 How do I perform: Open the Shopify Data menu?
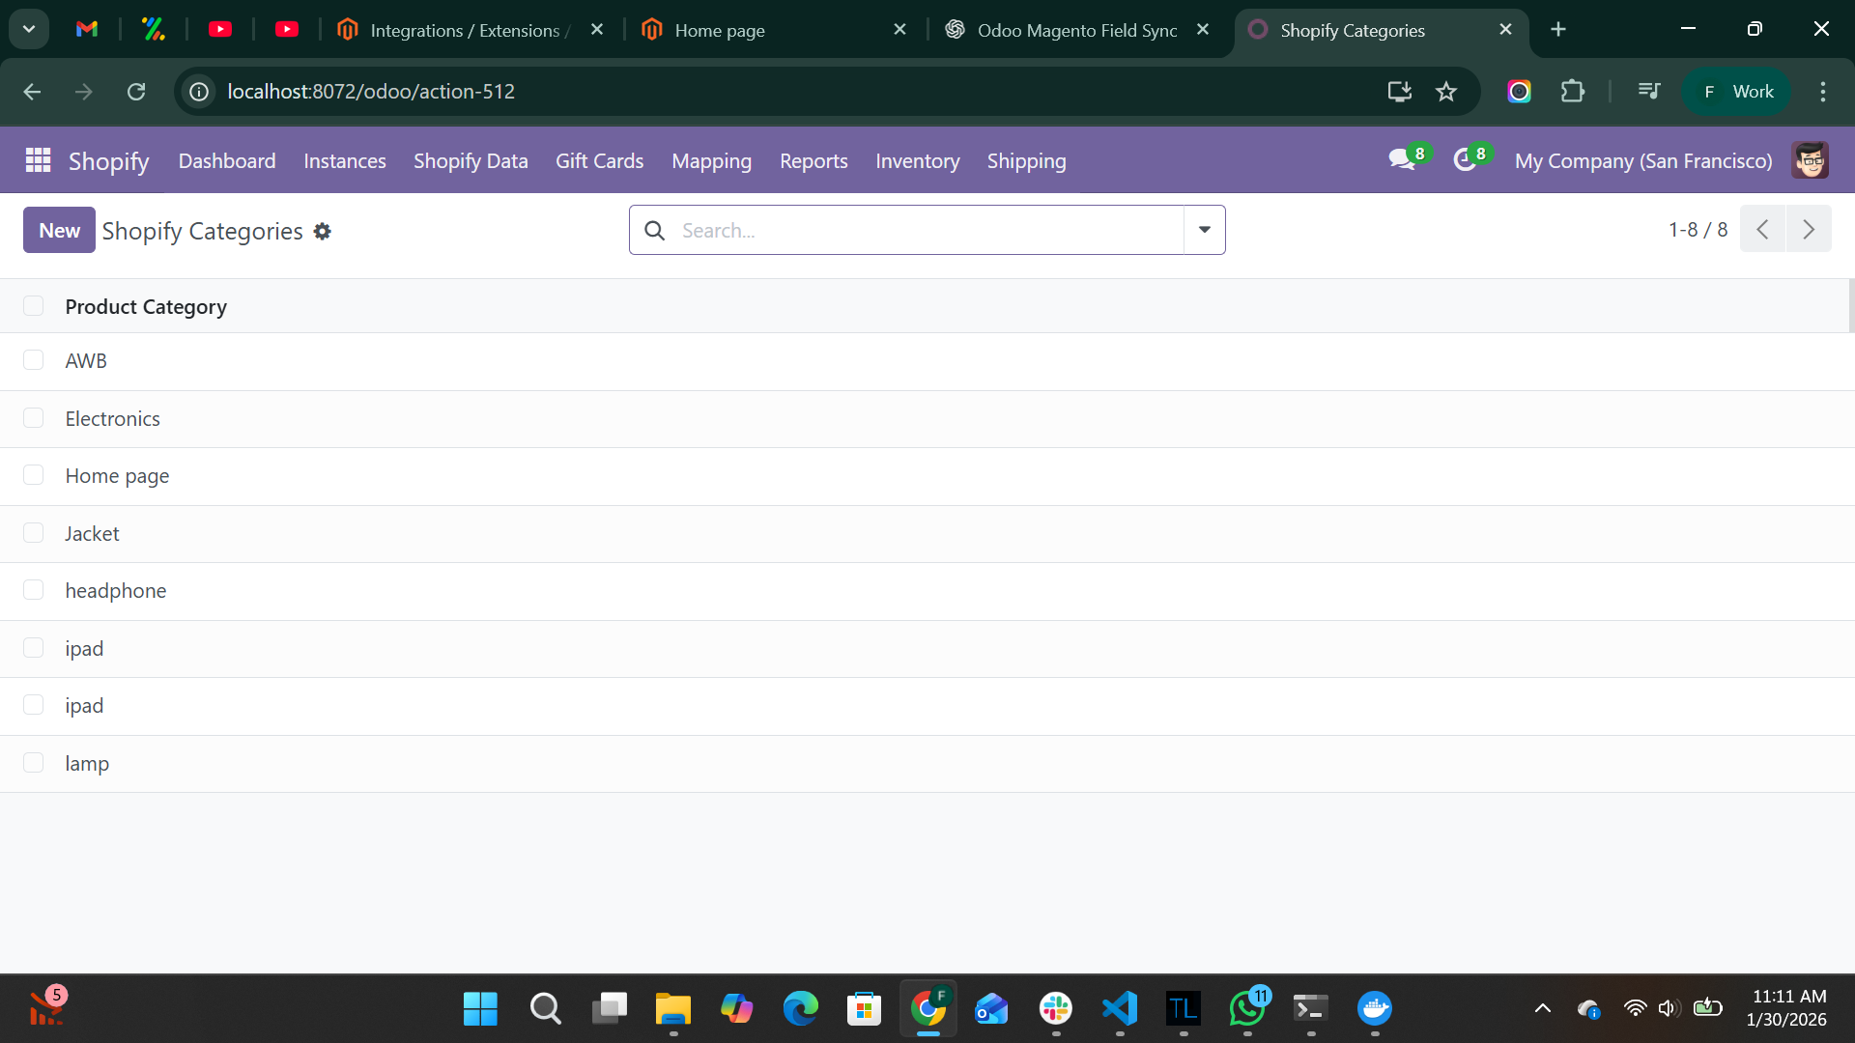point(471,161)
